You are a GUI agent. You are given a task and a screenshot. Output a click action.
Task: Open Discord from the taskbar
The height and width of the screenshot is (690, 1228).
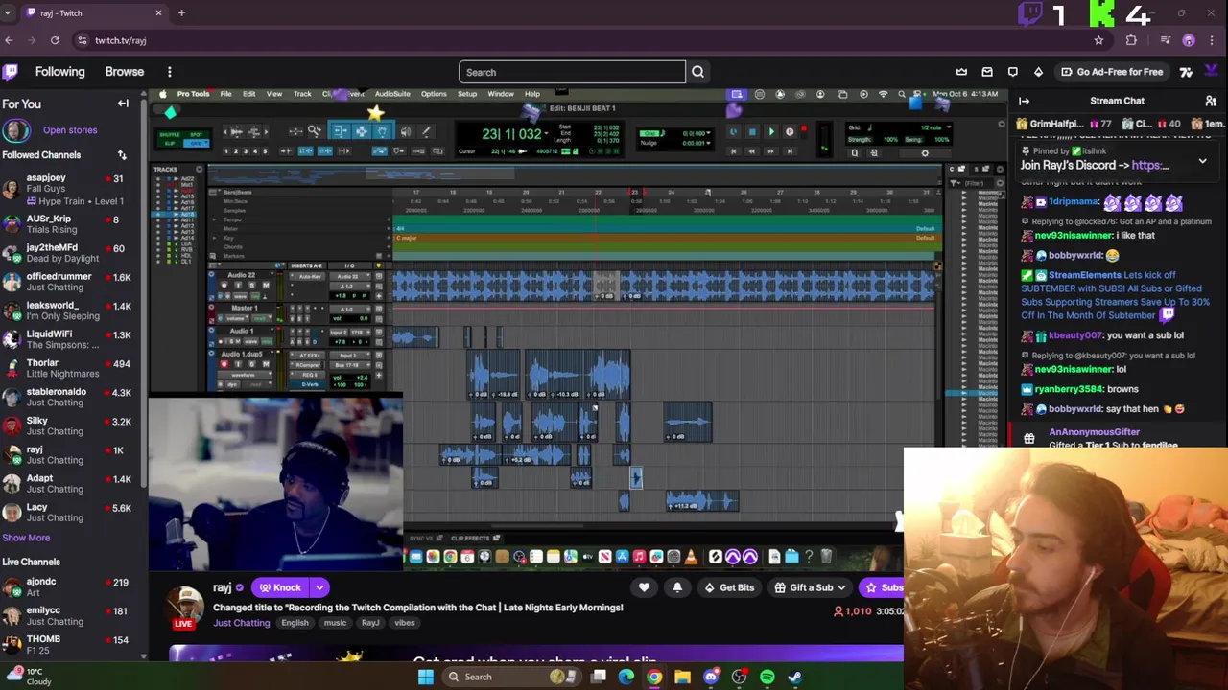tap(711, 677)
